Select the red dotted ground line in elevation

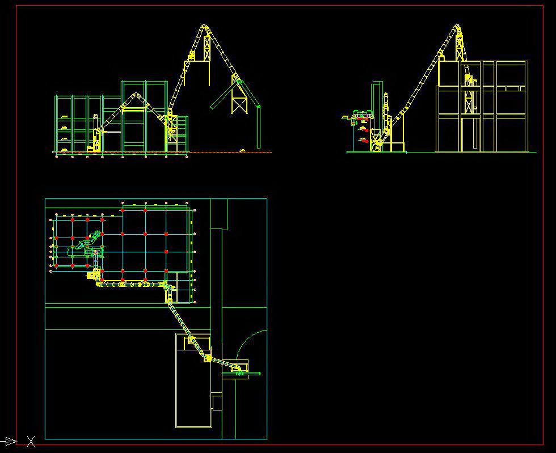tap(162, 153)
